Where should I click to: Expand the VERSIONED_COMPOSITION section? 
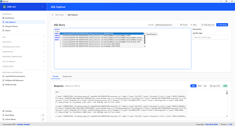[23, 57]
